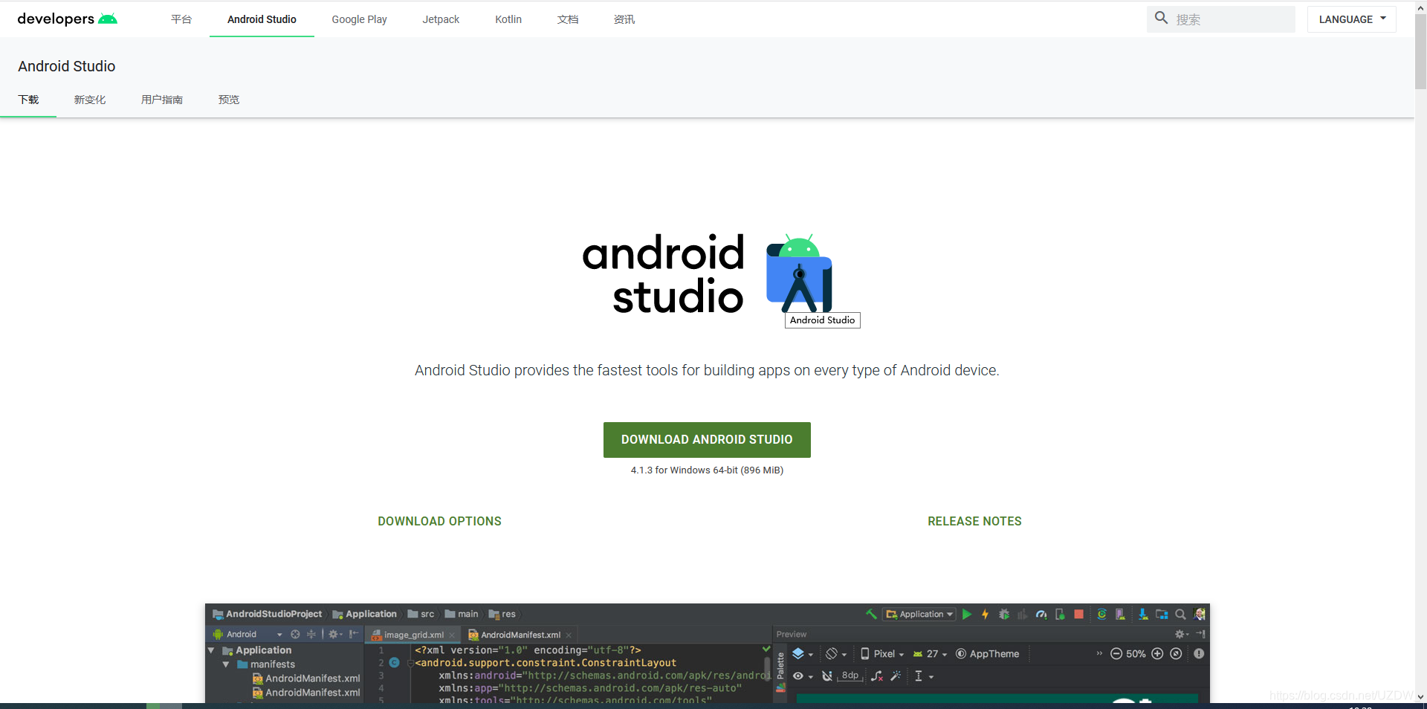Click the search magnifier icon
Screen dimensions: 1427x709
[x=1161, y=18]
